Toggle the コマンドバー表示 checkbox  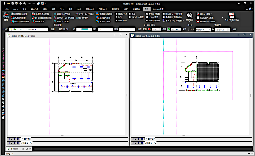(x=129, y=17)
